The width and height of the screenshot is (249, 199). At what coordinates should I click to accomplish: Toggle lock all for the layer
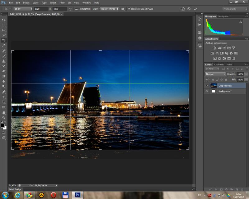point(226,79)
